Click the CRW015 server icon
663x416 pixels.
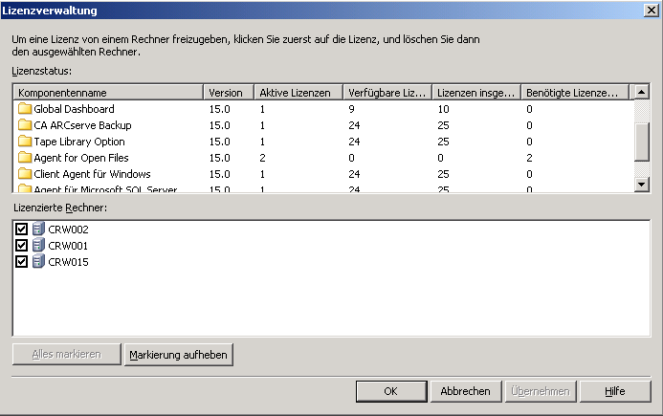(x=38, y=261)
